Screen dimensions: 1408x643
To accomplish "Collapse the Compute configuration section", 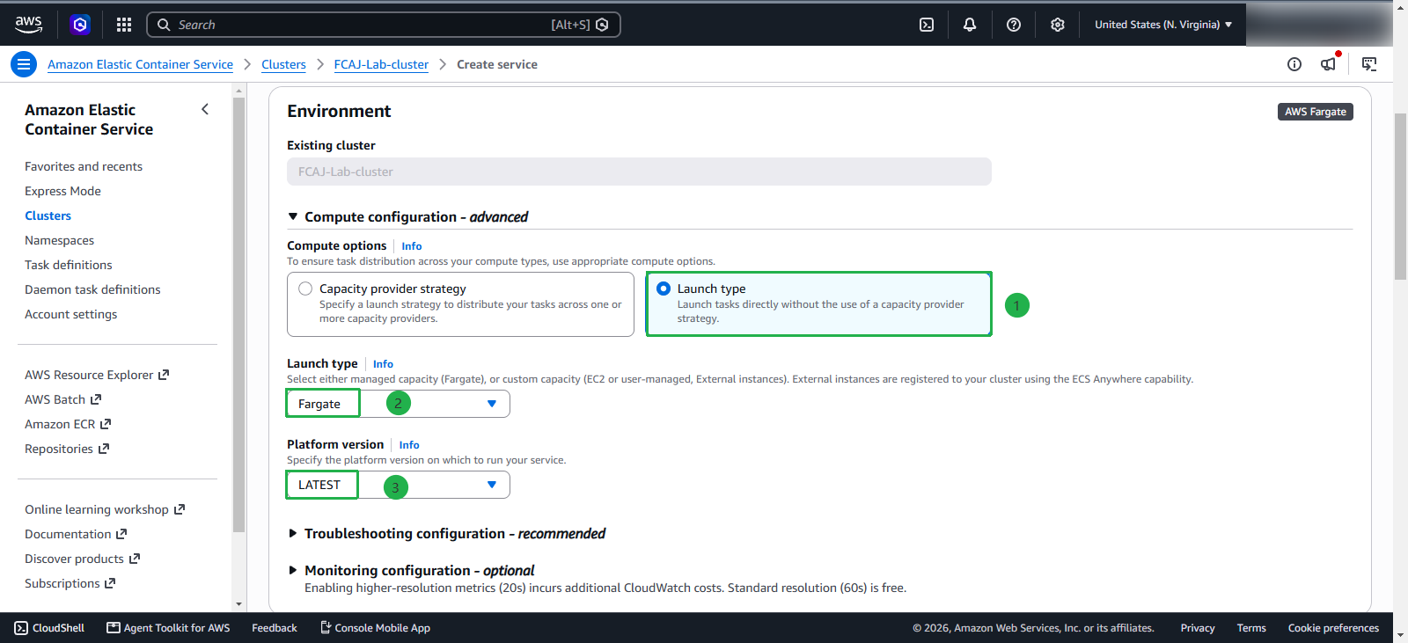I will 293,216.
